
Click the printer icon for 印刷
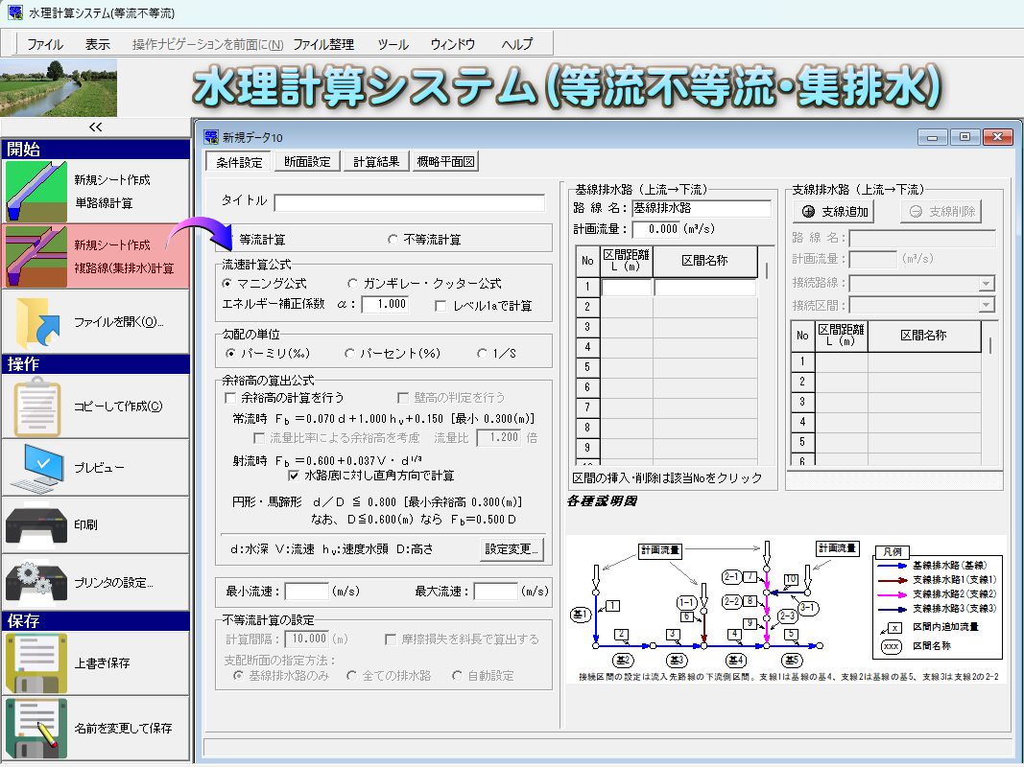click(36, 523)
